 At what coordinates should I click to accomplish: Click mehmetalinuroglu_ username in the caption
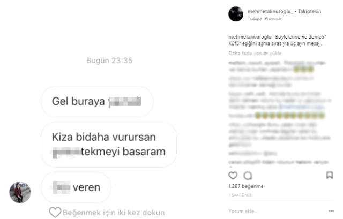pyautogui.click(x=251, y=37)
